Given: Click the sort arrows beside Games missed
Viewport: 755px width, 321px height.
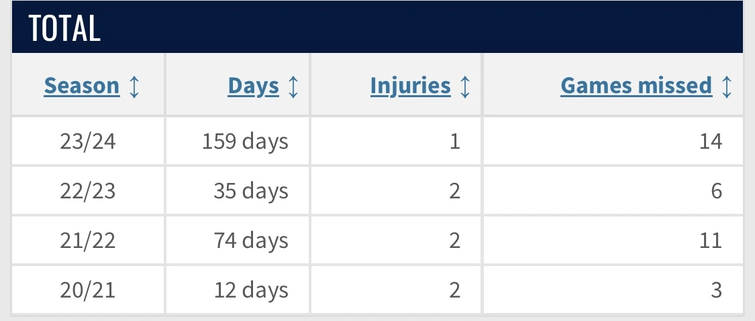Looking at the screenshot, I should click(726, 86).
